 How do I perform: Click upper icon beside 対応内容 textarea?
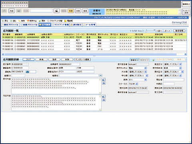tap(104, 96)
